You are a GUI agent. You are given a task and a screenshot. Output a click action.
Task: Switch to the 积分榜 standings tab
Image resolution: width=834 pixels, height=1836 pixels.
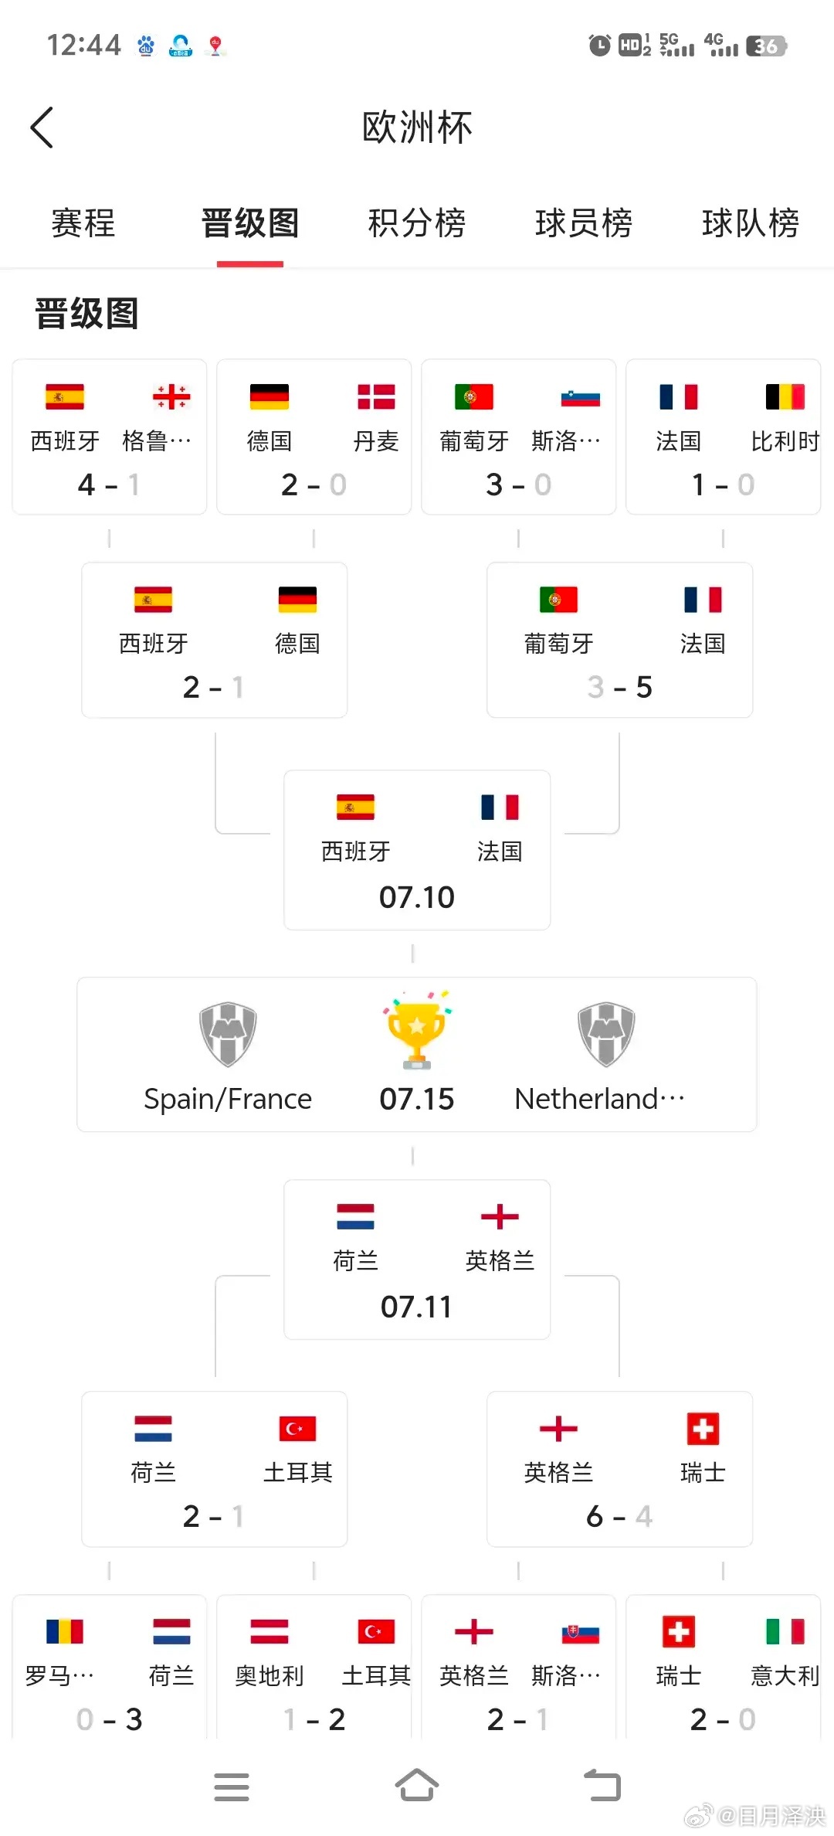(x=417, y=223)
